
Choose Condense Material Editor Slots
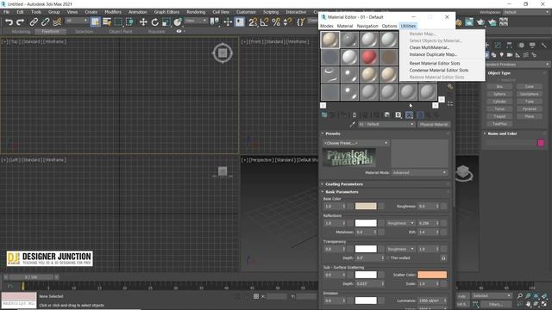click(439, 71)
